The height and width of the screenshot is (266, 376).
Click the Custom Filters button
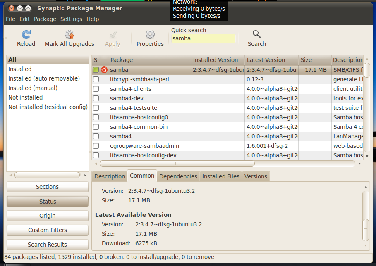tap(48, 230)
